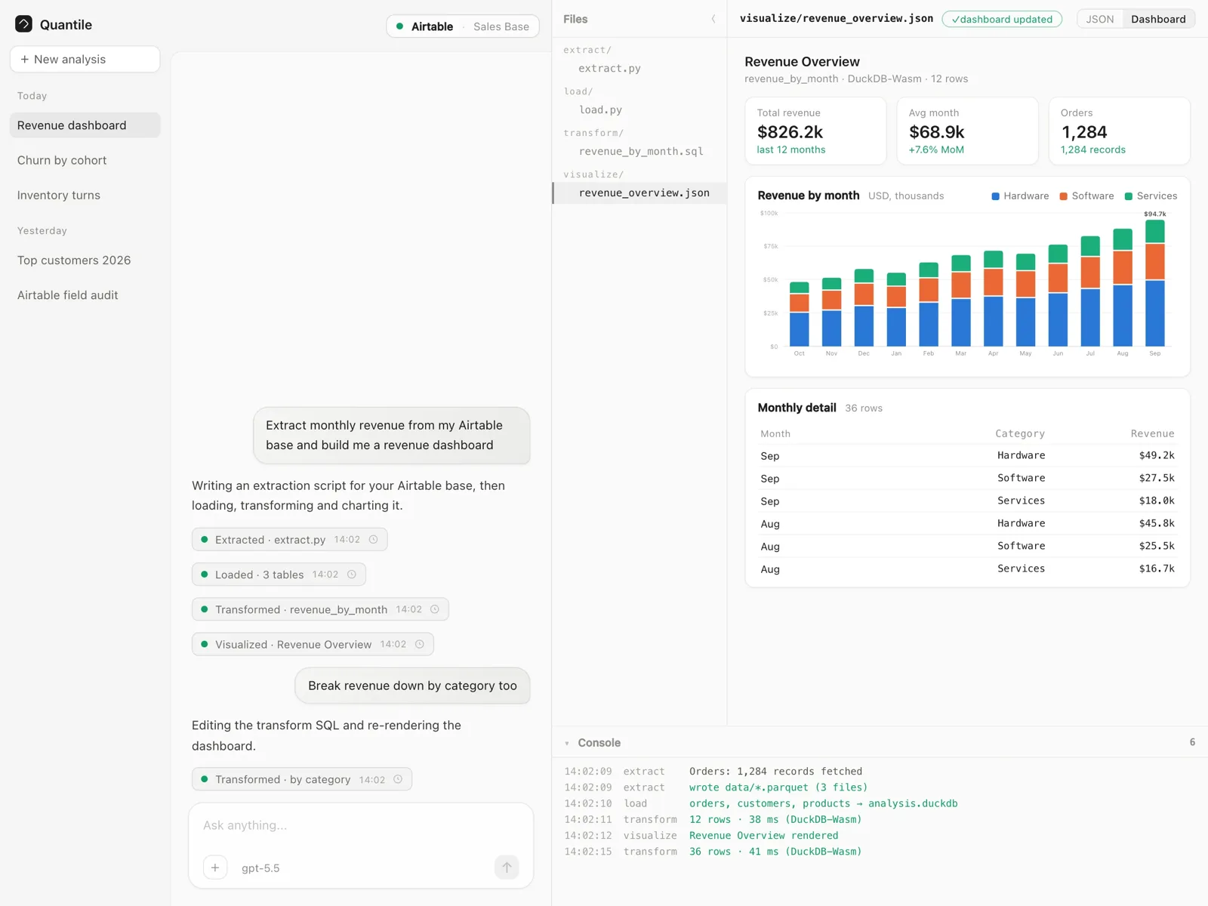Click the Hardware legend swatch
Viewport: 1208px width, 906px height.
point(995,196)
